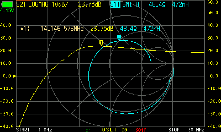Tap the 4.15V battery voltage reading
This screenshot has height=132, width=221.
coord(7,10)
